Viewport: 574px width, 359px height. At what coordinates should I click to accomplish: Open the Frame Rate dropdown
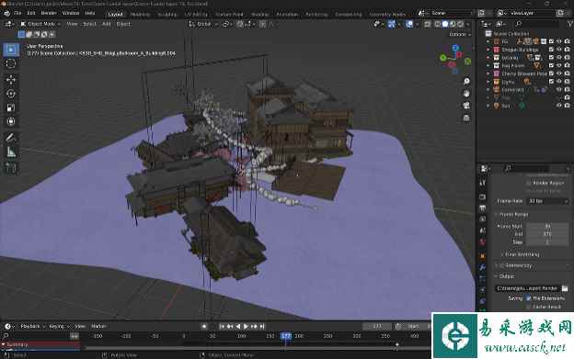(547, 201)
